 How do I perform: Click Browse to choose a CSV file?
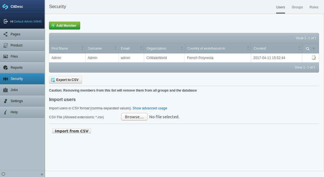(134, 117)
